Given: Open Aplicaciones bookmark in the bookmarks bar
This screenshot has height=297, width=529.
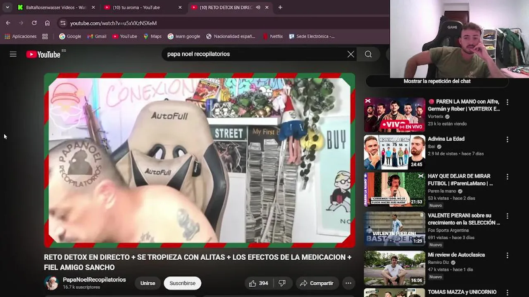Looking at the screenshot, I should 21,36.
